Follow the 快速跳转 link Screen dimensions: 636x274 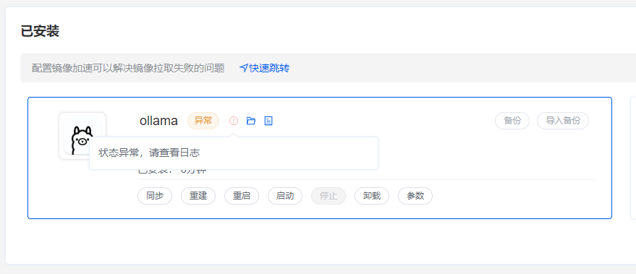269,68
